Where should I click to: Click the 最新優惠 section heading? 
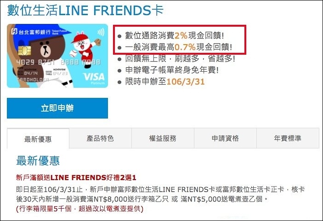pos(38,161)
